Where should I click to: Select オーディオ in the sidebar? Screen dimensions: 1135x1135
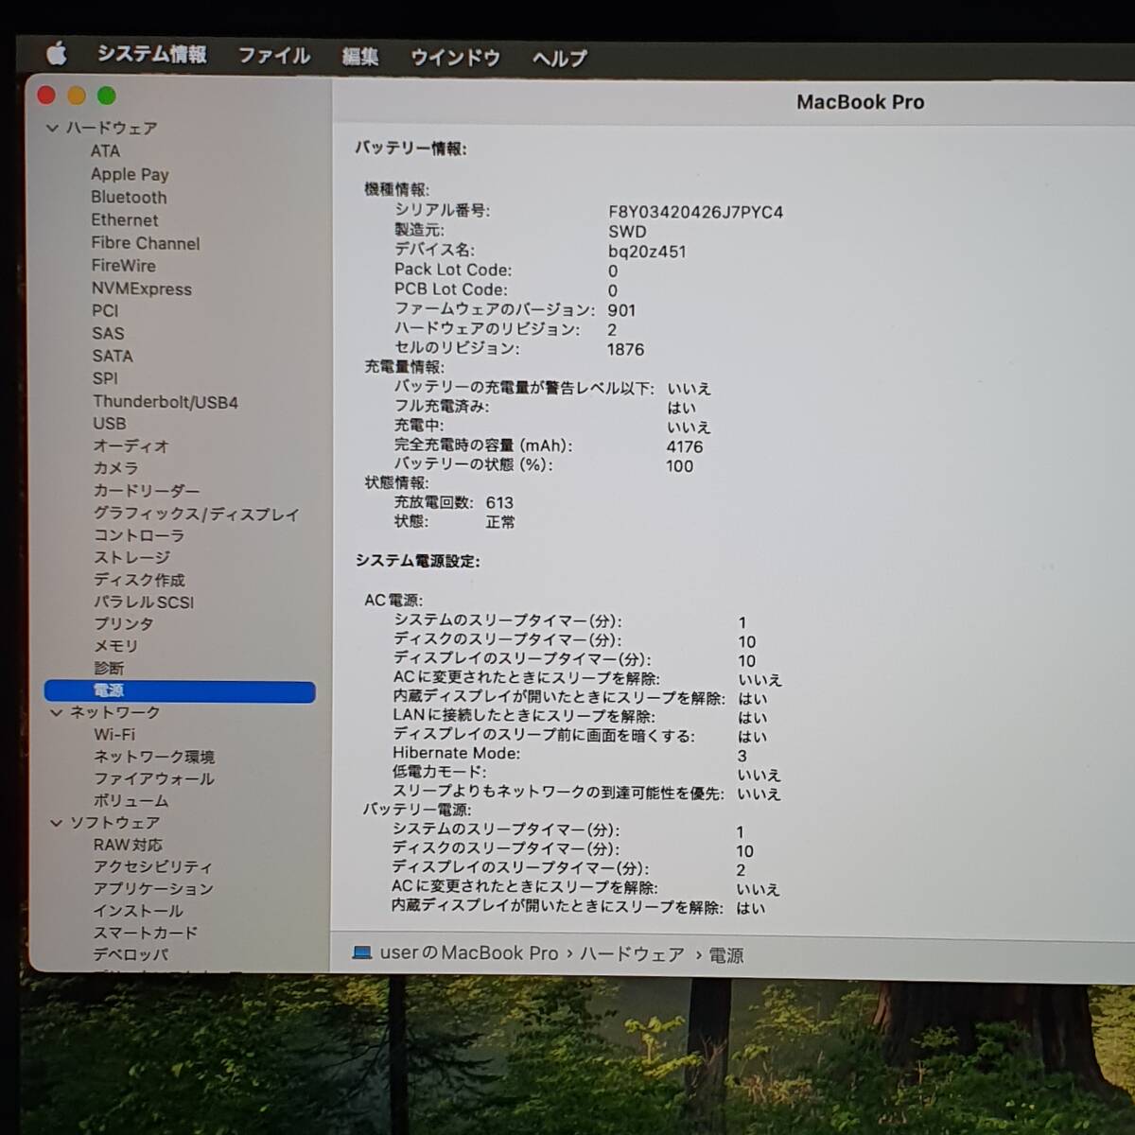(131, 445)
